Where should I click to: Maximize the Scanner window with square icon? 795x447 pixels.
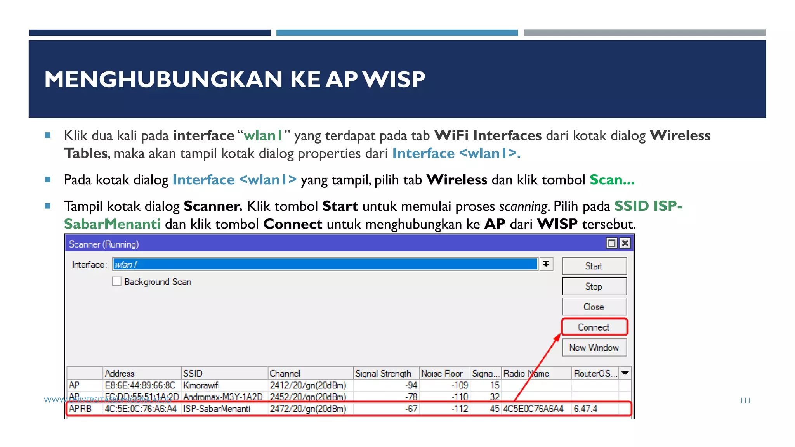coord(612,243)
